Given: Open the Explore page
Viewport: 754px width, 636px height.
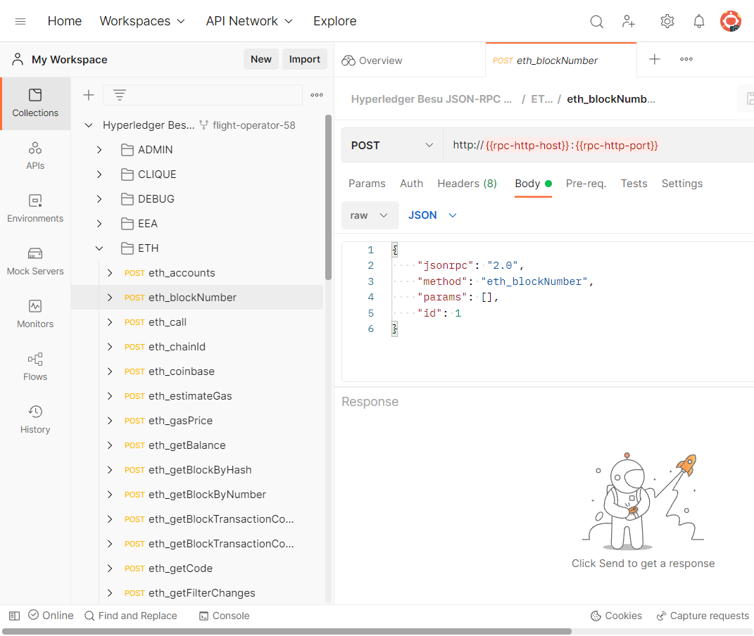Looking at the screenshot, I should point(334,21).
